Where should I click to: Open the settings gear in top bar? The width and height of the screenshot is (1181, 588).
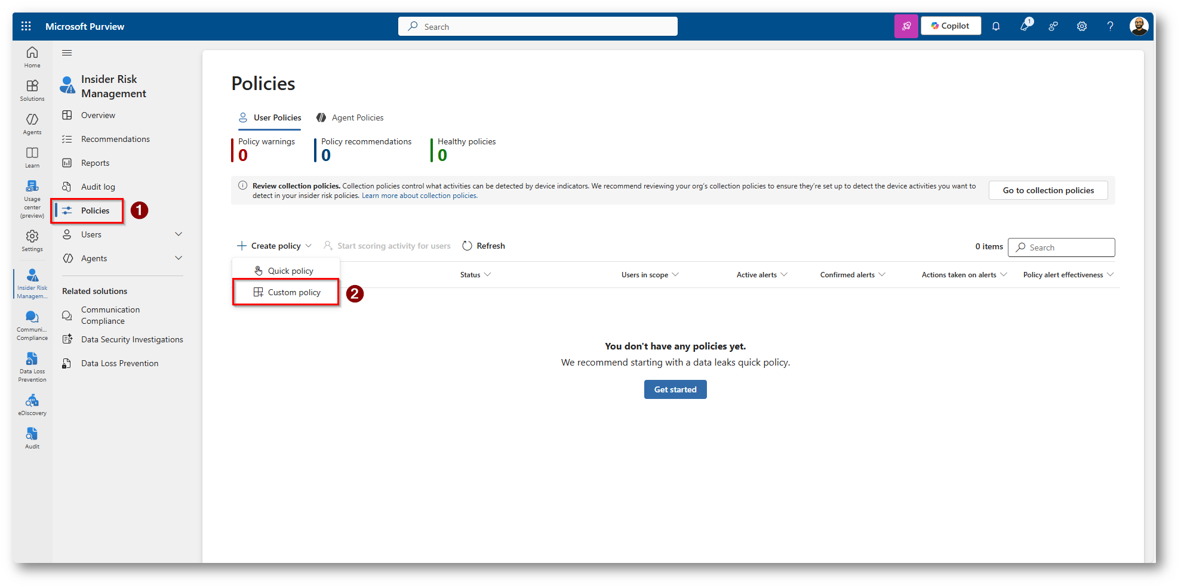[1081, 26]
